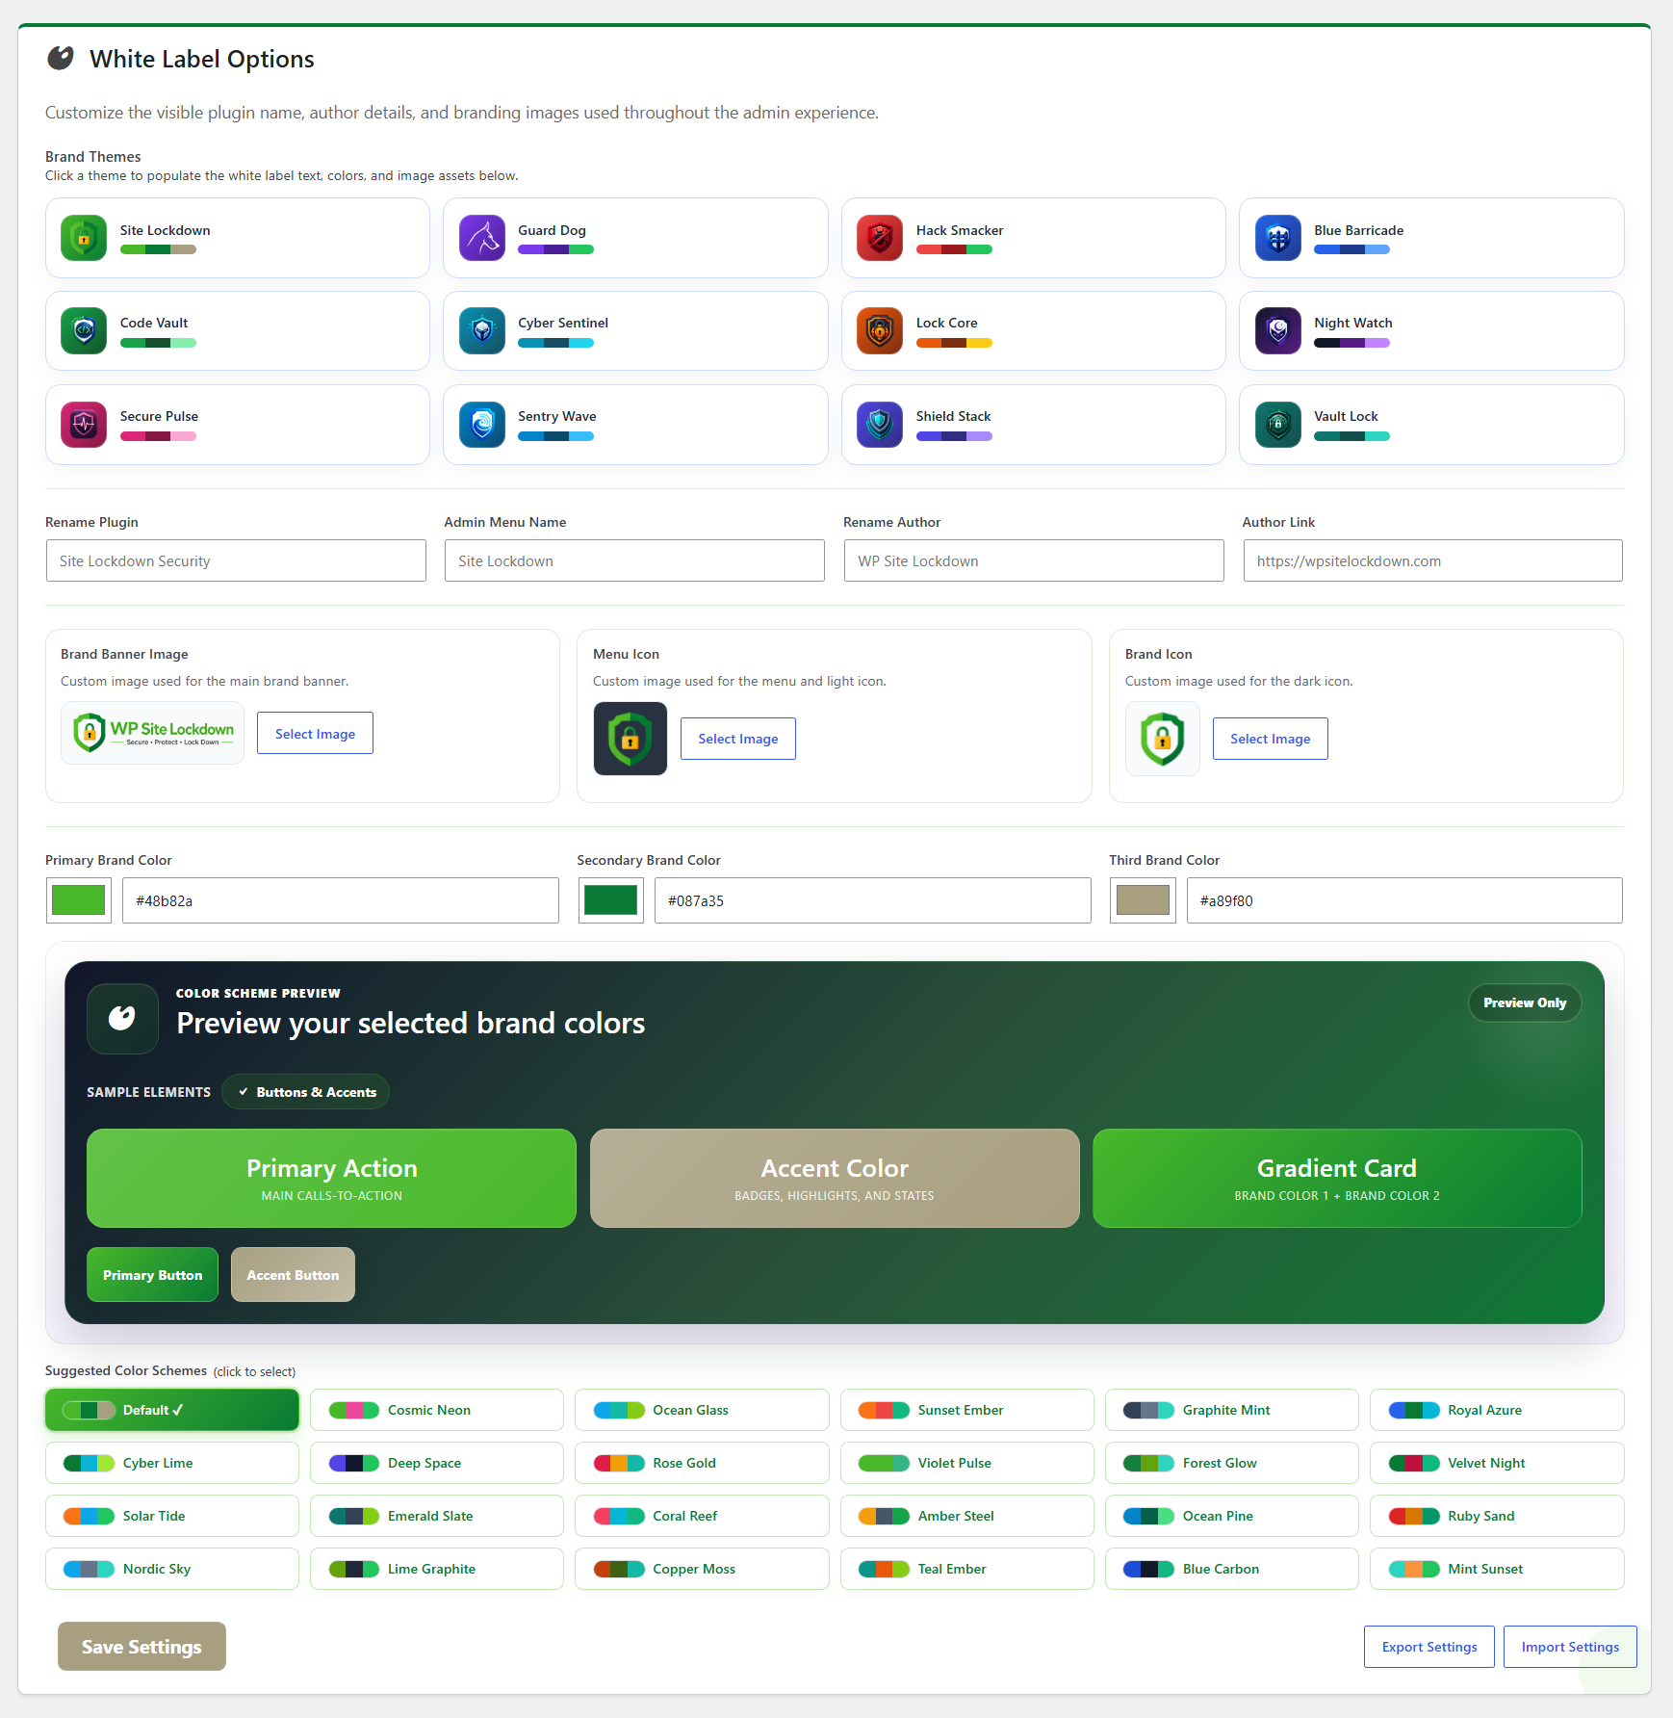The width and height of the screenshot is (1673, 1718).
Task: Open Import Settings
Action: click(x=1570, y=1647)
